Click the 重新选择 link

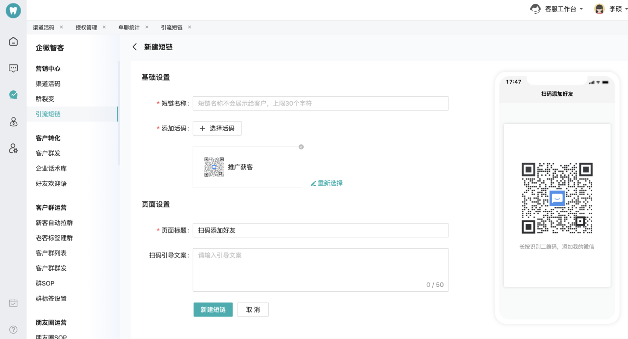(327, 183)
